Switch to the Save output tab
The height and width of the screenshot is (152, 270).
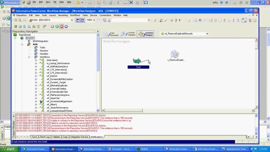34,137
